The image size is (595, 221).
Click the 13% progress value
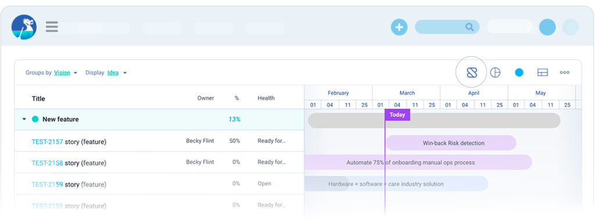click(x=234, y=119)
